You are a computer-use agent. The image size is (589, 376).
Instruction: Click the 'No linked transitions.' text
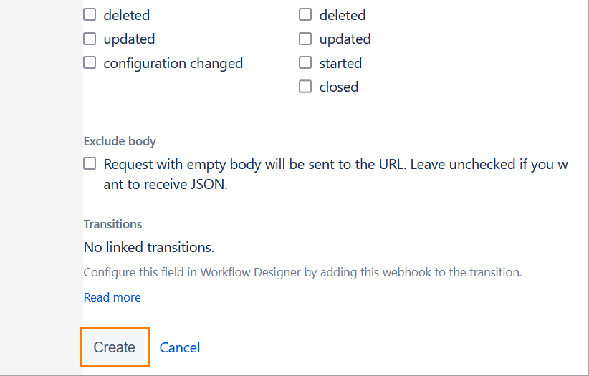[x=149, y=248]
